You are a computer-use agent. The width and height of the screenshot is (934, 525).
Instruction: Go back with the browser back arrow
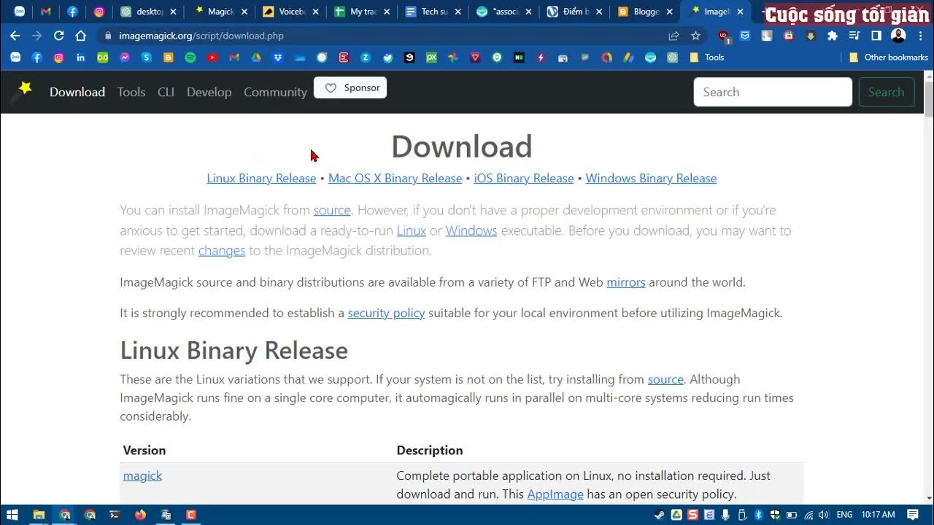pyautogui.click(x=15, y=36)
